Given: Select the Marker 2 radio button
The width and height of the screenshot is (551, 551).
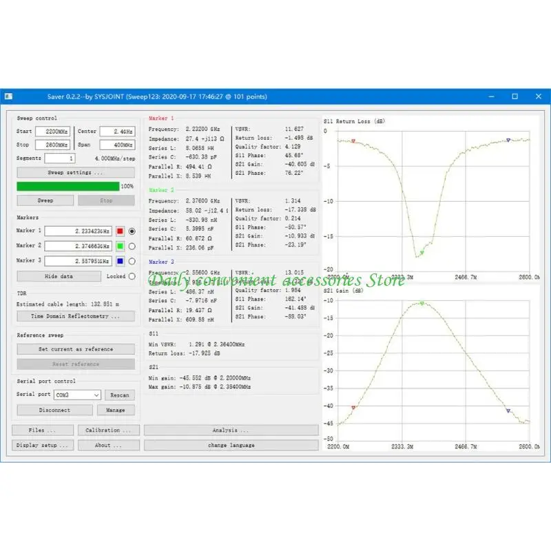Looking at the screenshot, I should (x=132, y=247).
